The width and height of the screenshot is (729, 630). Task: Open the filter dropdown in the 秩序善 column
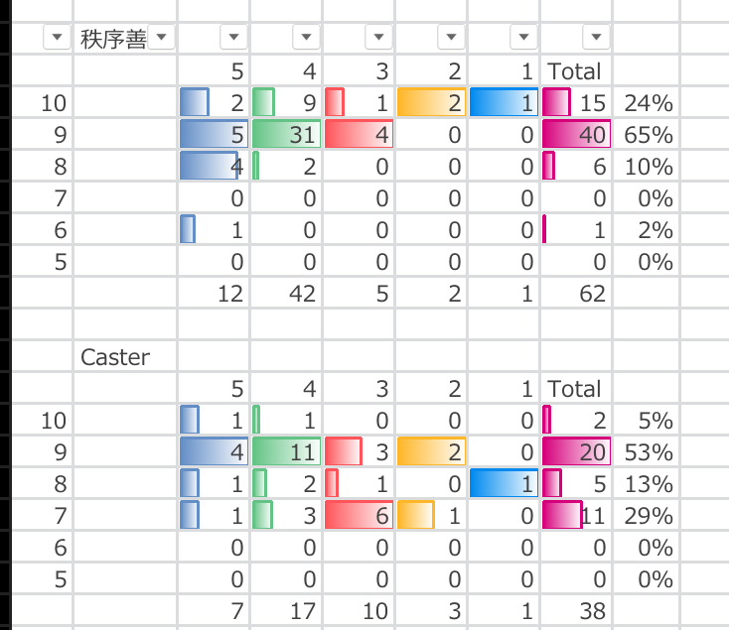tap(162, 38)
